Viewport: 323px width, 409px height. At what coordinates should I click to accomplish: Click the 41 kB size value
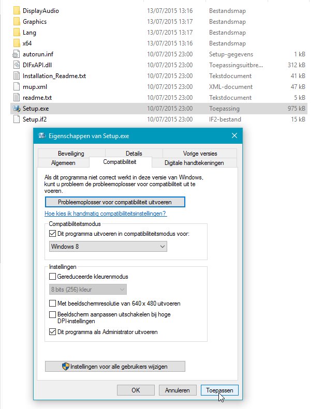tap(298, 76)
